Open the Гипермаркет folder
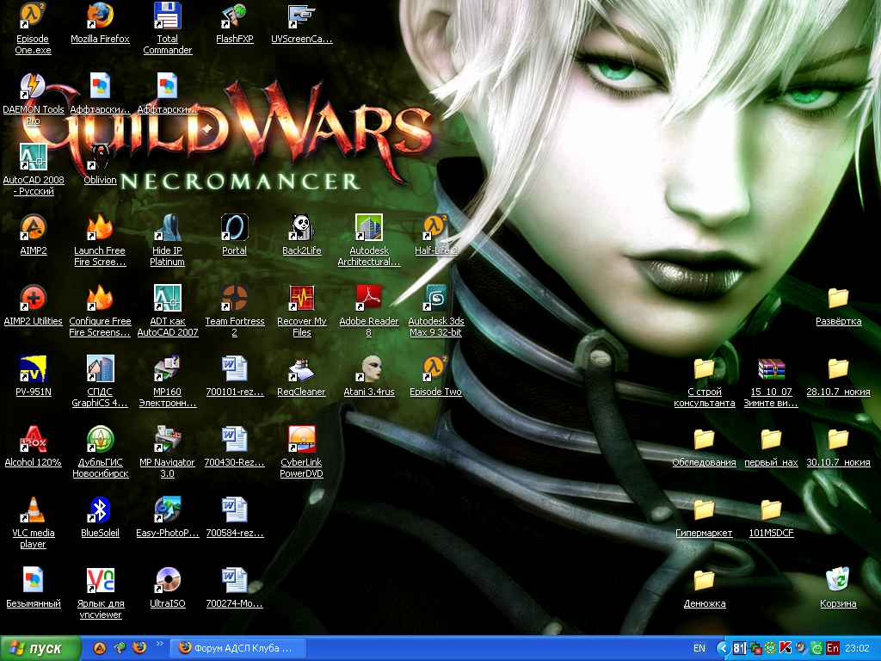This screenshot has height=661, width=881. pos(704,510)
